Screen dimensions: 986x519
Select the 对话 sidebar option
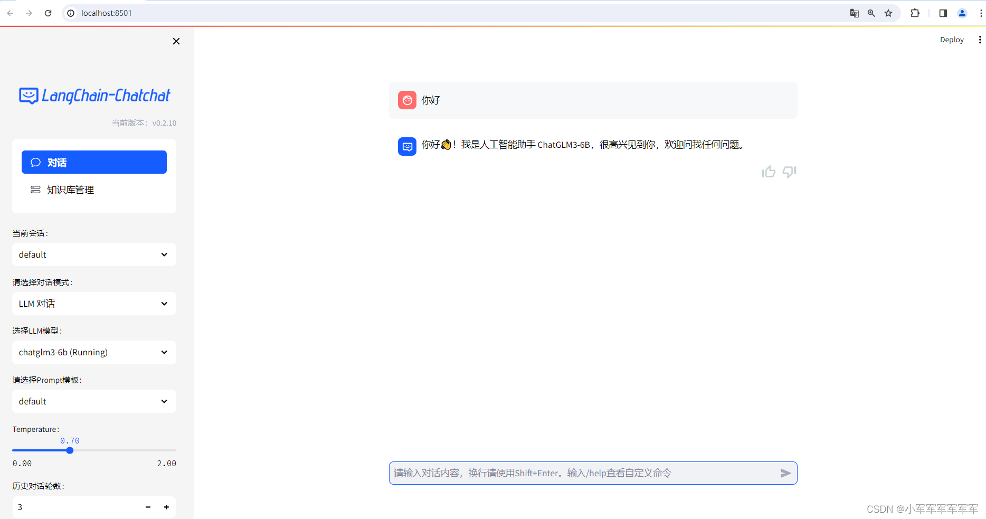[94, 162]
